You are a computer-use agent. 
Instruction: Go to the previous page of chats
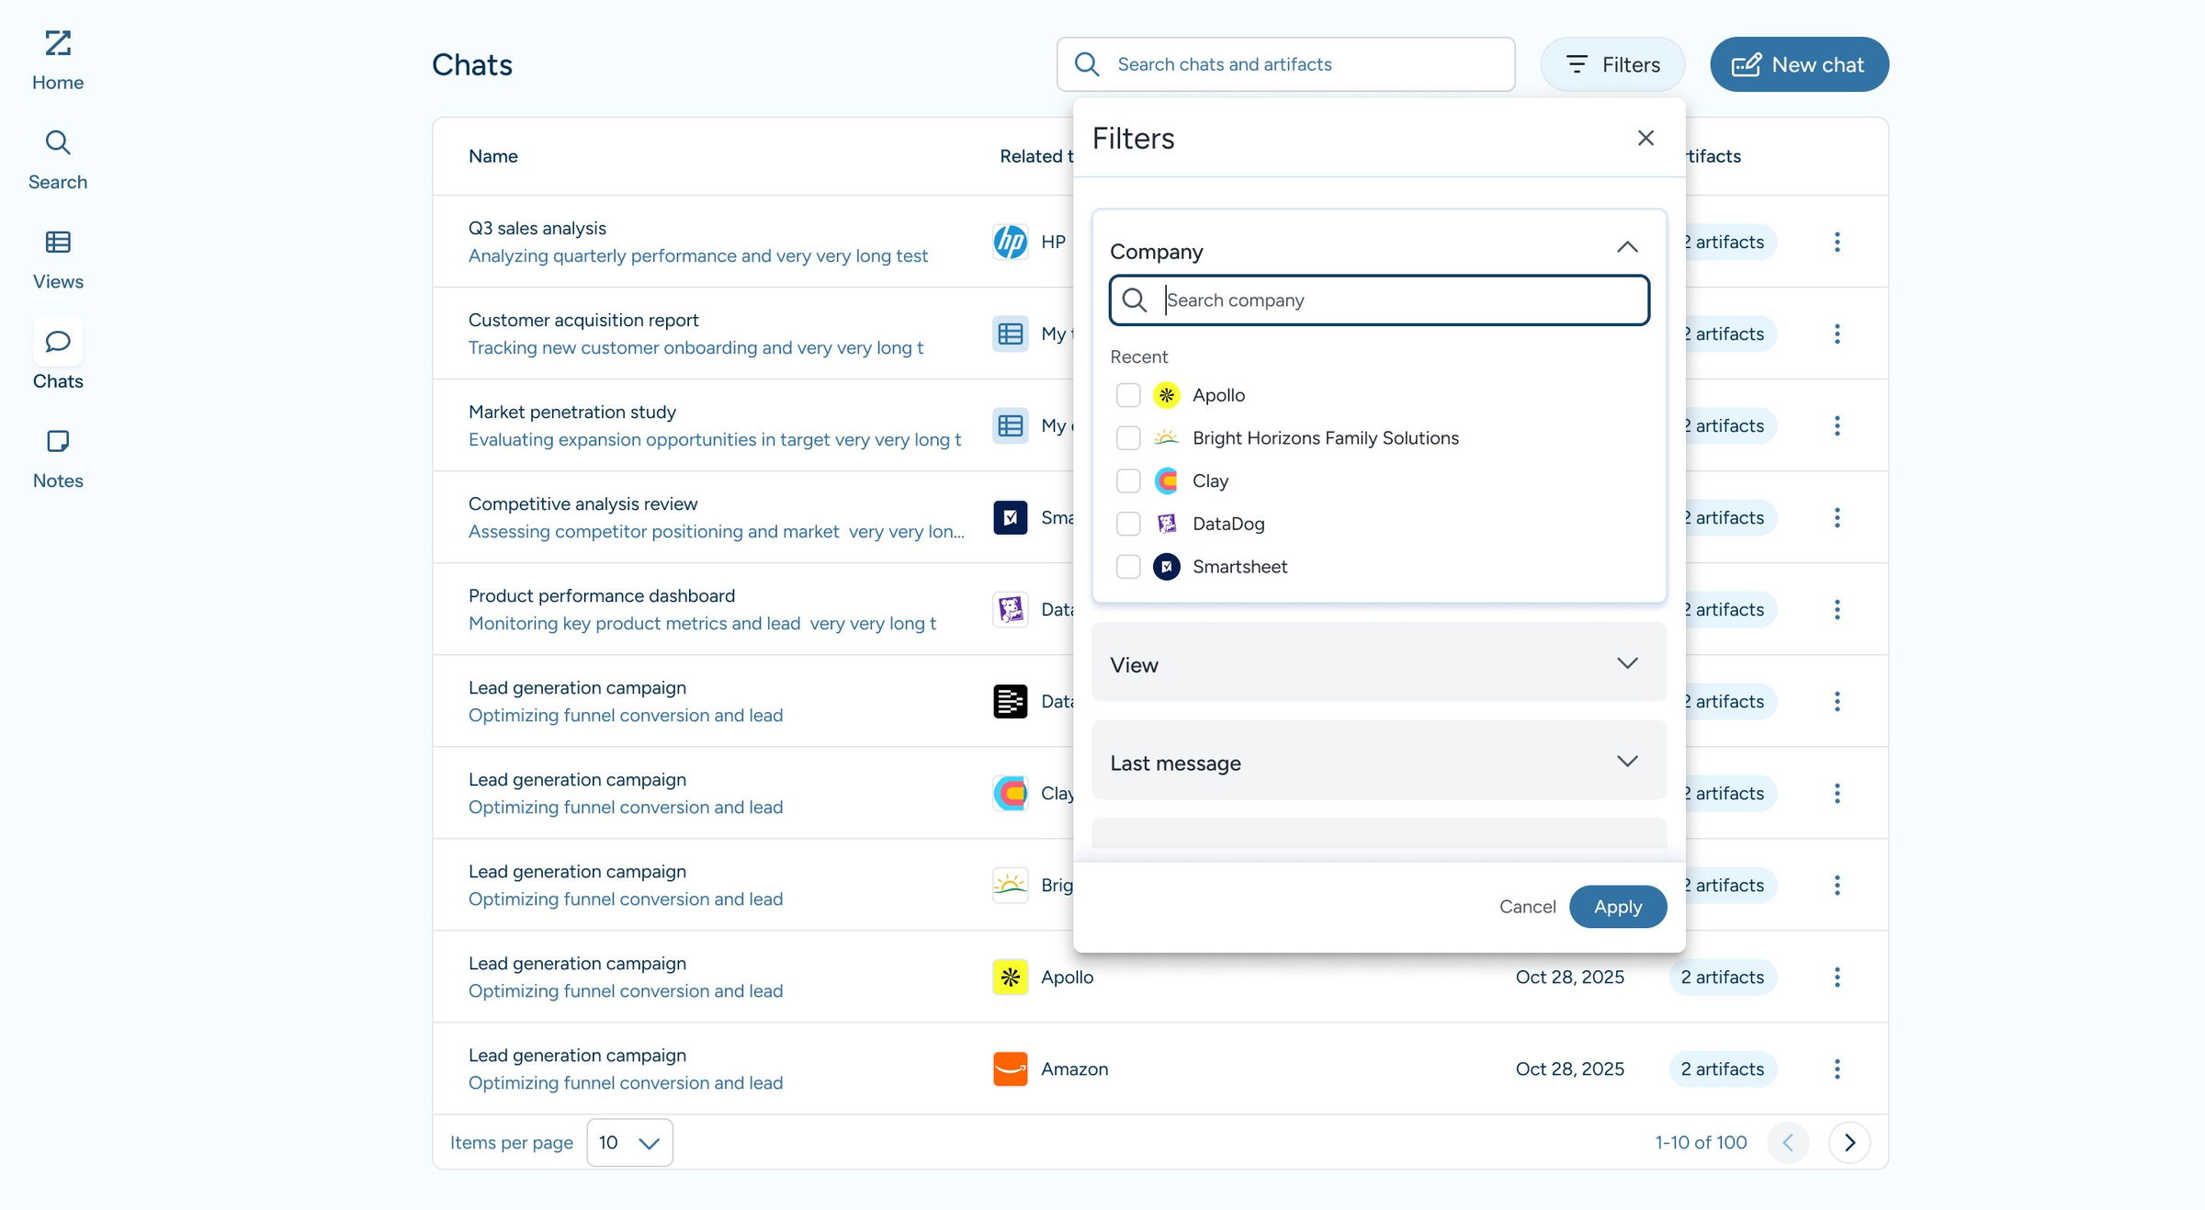1788,1142
